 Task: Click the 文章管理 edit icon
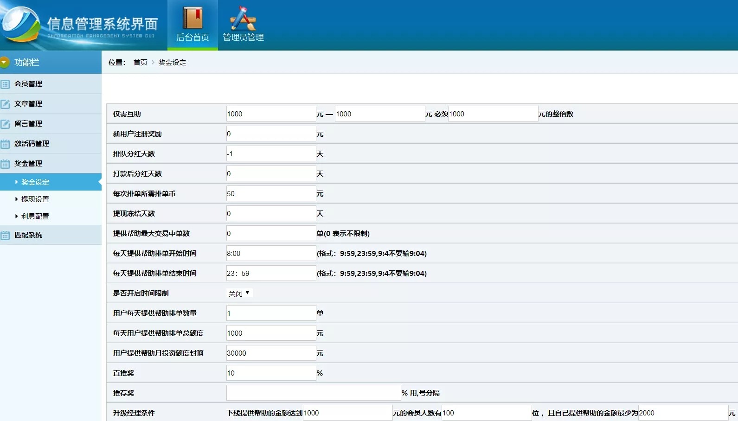click(x=5, y=104)
